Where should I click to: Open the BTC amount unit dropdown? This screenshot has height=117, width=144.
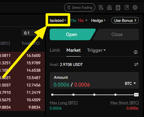(x=130, y=83)
